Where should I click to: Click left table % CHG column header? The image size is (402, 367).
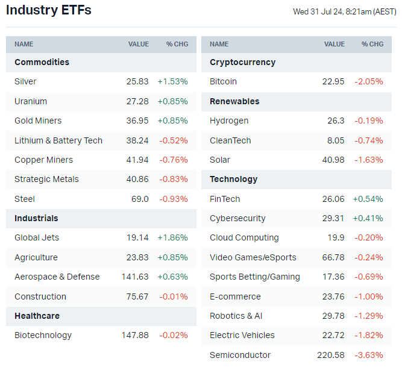tap(177, 44)
